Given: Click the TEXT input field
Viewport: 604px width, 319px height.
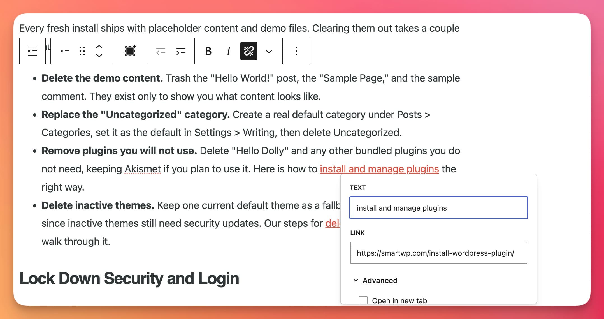Looking at the screenshot, I should click(439, 208).
